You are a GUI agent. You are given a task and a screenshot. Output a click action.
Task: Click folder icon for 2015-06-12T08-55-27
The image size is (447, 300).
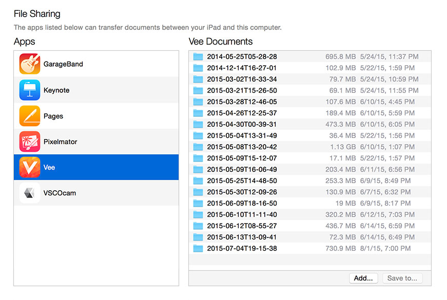click(198, 226)
